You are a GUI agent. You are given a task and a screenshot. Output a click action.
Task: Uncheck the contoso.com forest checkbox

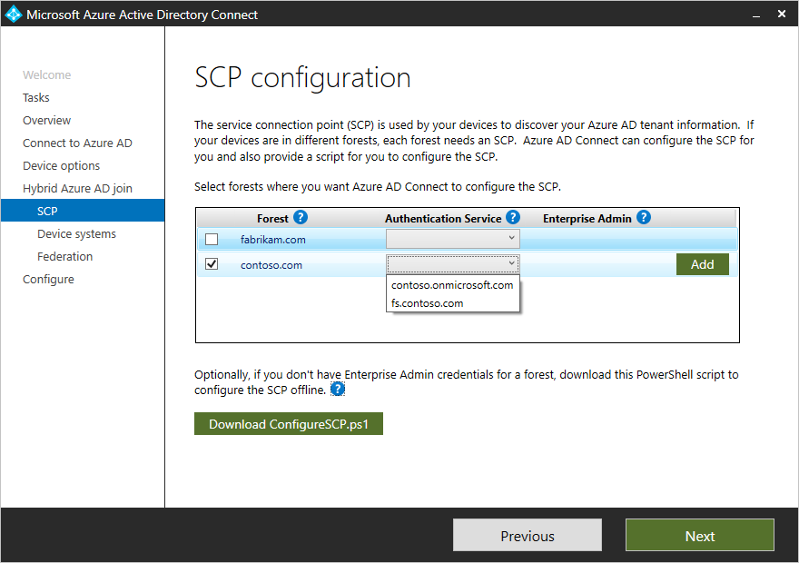point(212,264)
